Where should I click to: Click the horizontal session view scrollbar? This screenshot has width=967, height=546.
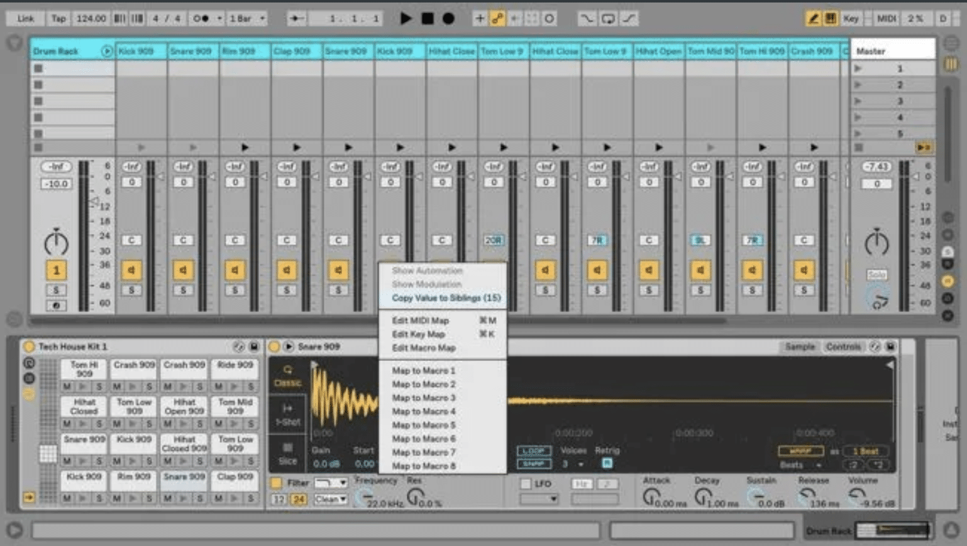(x=377, y=321)
